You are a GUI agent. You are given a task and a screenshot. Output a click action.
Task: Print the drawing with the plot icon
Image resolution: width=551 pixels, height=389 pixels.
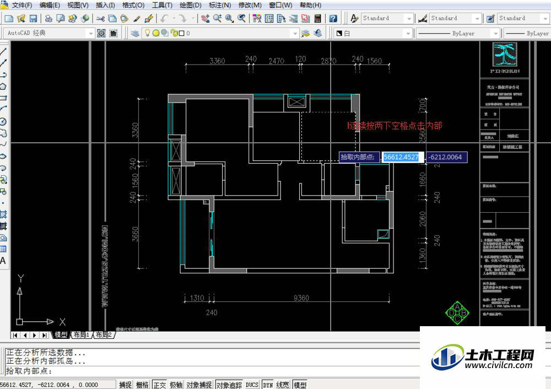[49, 18]
